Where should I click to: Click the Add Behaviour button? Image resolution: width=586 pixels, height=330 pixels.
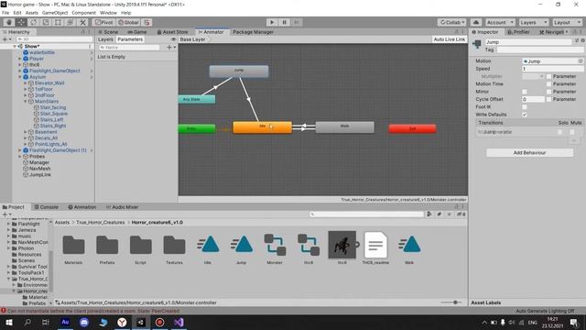coord(529,153)
